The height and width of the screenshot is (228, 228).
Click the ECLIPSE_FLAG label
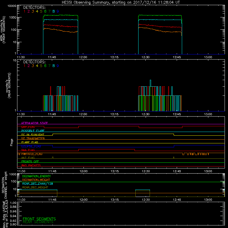click(x=31, y=146)
